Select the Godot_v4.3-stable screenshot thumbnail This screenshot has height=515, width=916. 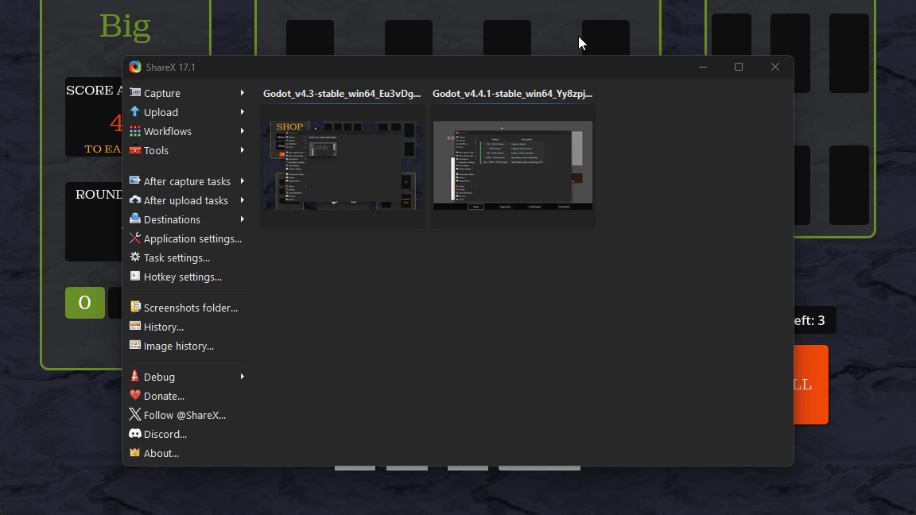click(342, 165)
